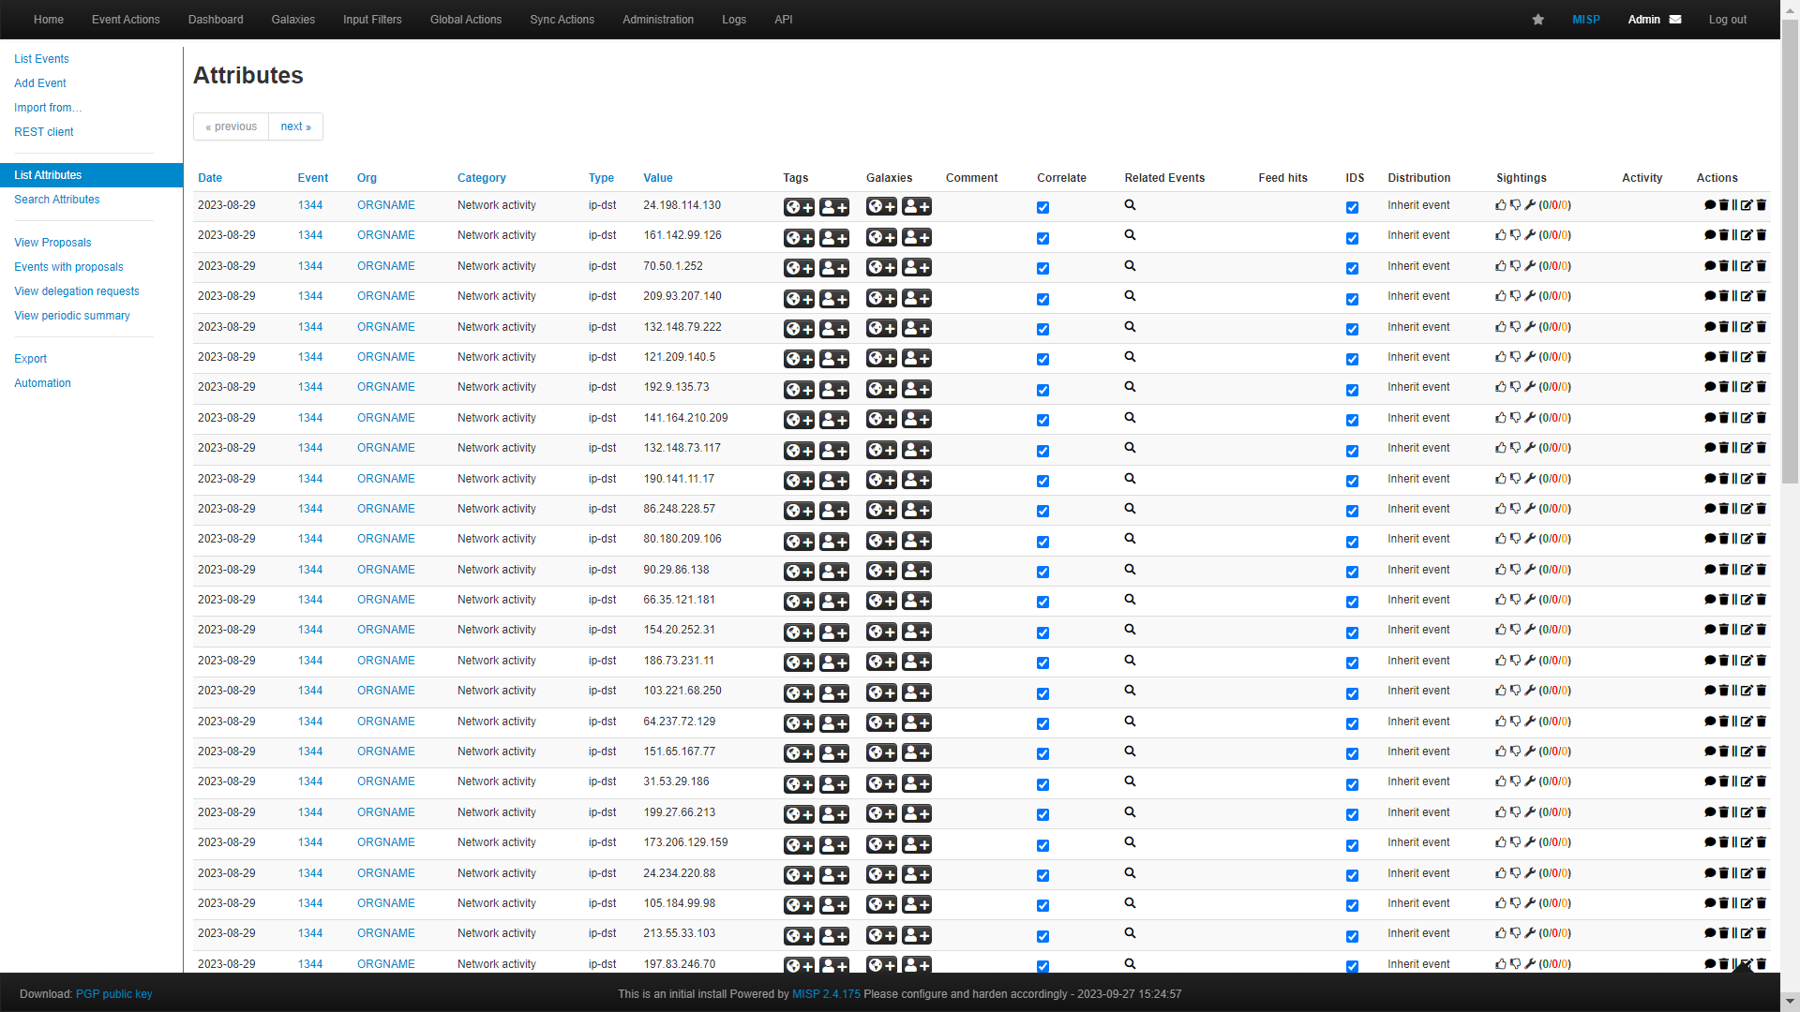
Task: Click Log out
Action: (1727, 20)
